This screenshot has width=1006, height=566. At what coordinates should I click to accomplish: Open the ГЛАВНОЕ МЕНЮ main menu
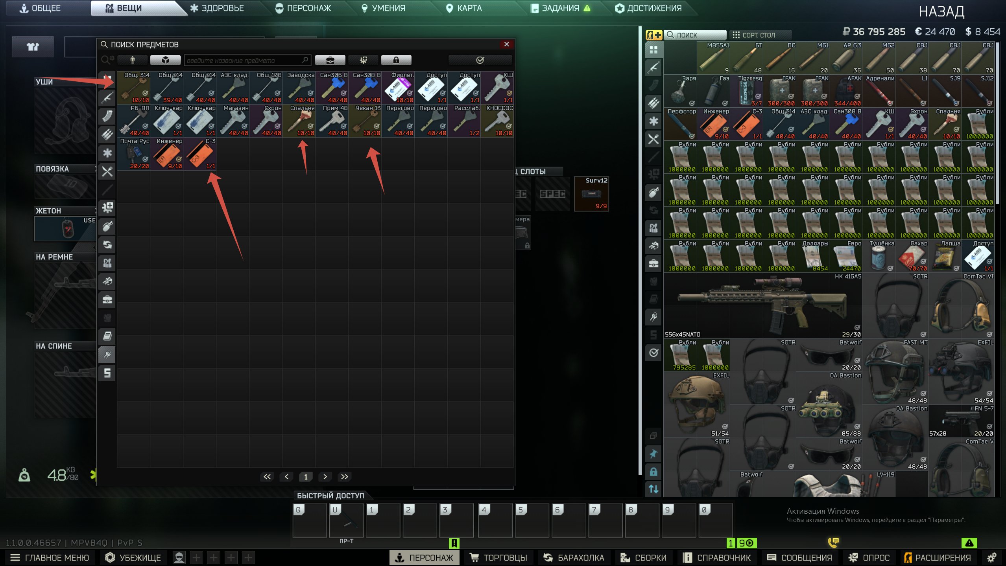(50, 558)
